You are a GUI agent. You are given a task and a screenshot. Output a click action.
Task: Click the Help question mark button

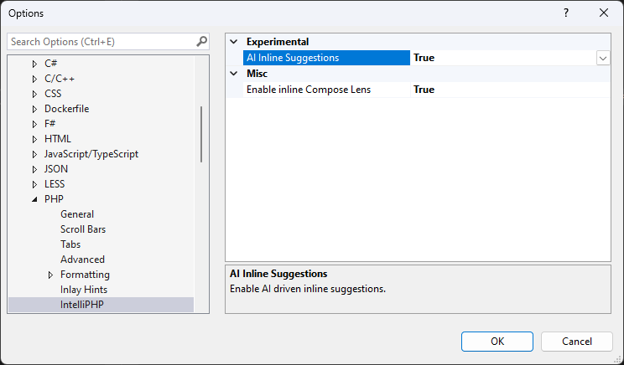(566, 13)
